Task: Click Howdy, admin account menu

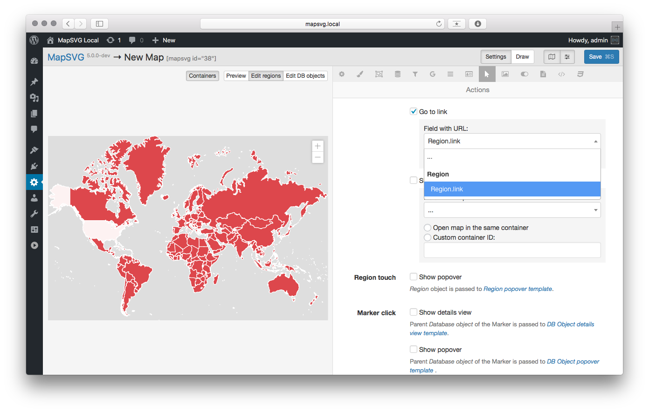Action: coord(594,40)
